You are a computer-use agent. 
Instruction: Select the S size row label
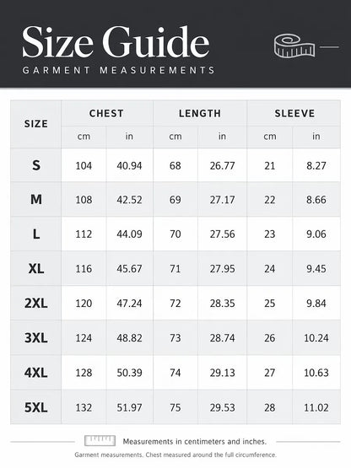click(35, 165)
